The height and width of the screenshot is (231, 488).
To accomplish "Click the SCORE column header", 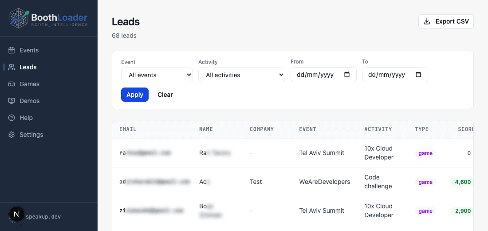I will click(465, 129).
